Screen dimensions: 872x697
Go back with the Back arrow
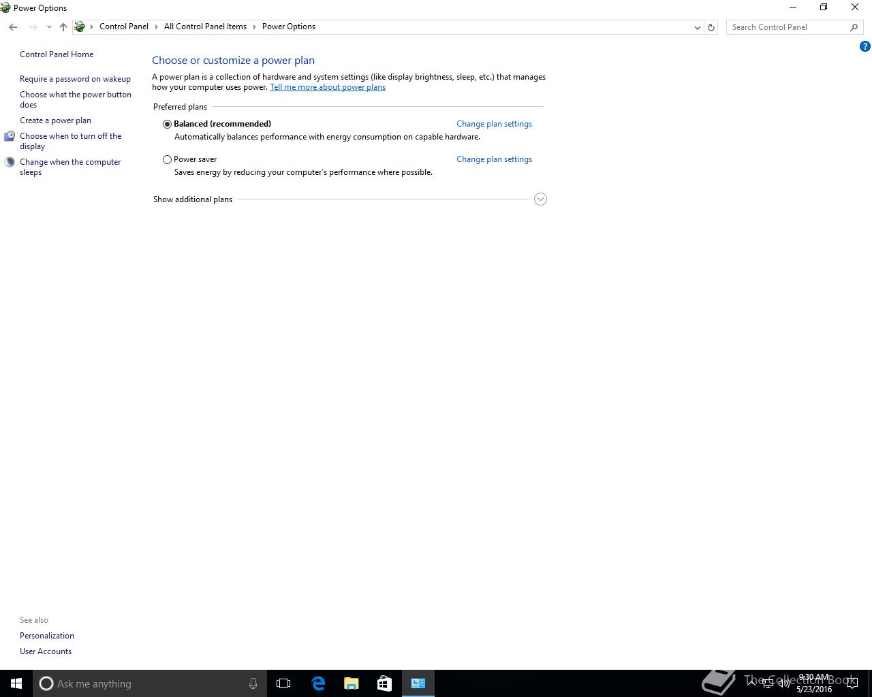point(13,27)
